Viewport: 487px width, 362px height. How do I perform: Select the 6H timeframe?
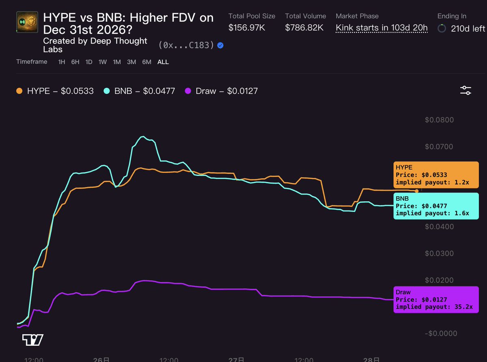tap(75, 62)
